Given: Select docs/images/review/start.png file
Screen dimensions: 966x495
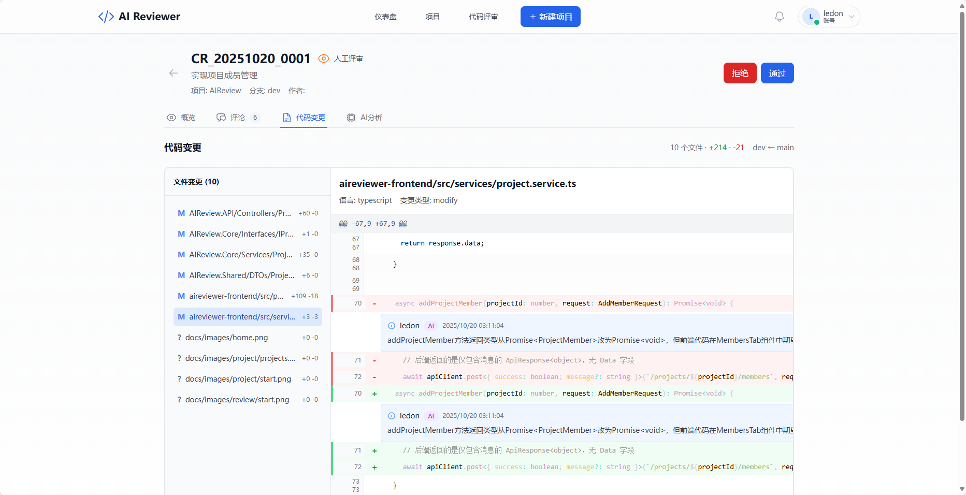Looking at the screenshot, I should coord(248,400).
